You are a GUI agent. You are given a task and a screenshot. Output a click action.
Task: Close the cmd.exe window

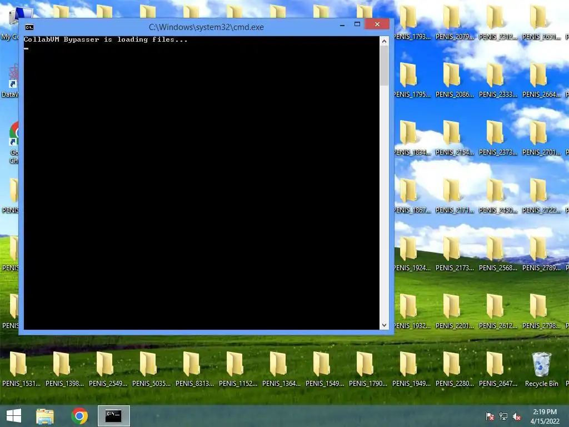click(377, 24)
